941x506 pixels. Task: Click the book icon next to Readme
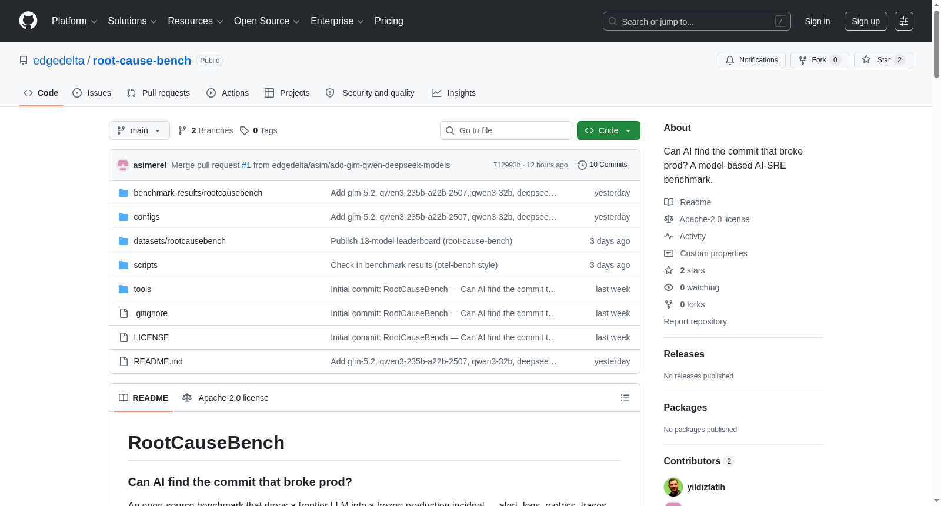[x=669, y=202]
